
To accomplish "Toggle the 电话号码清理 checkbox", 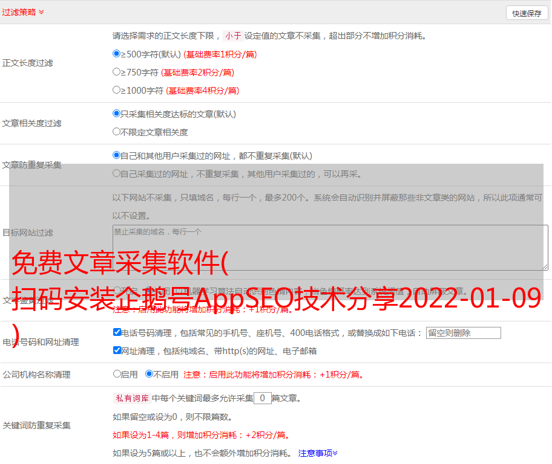I will (x=117, y=332).
